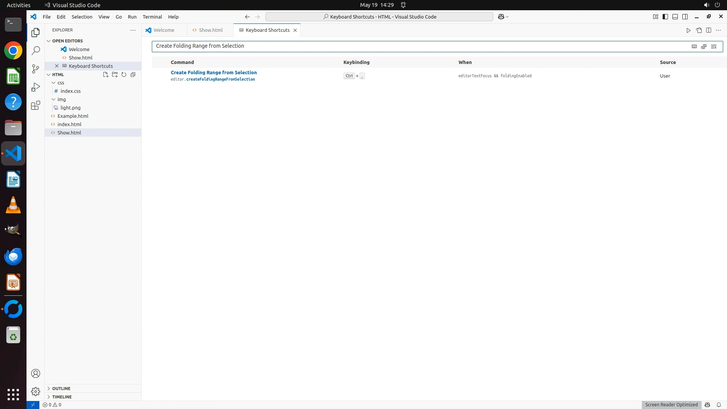Click Sort by Precedence icon
727x409 pixels.
[x=704, y=46]
